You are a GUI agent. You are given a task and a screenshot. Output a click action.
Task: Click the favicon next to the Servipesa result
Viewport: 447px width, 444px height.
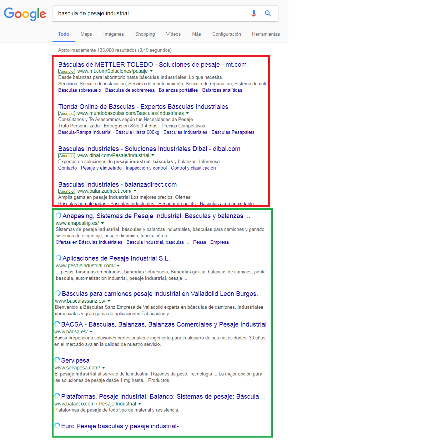(x=57, y=360)
